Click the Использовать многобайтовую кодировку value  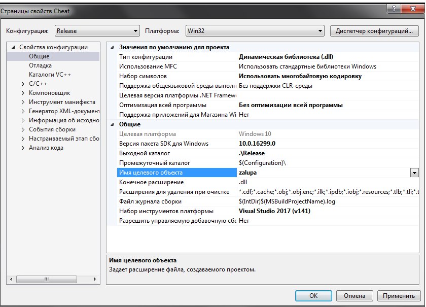click(300, 76)
